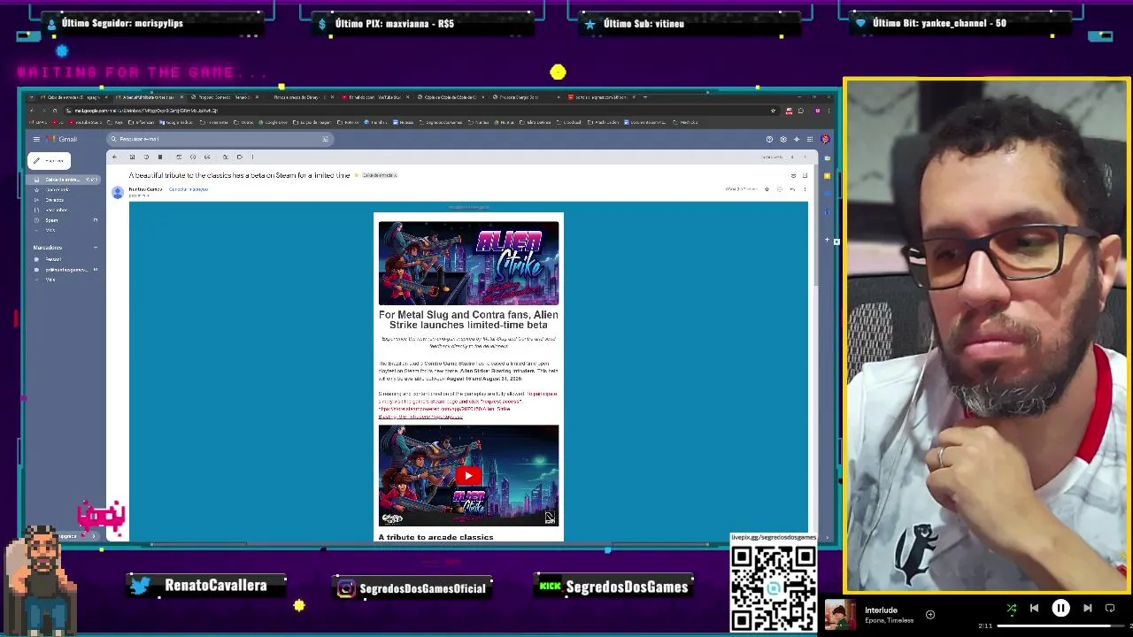The height and width of the screenshot is (637, 1133).
Task: Open search options icon in Gmail search bar
Action: click(x=325, y=139)
